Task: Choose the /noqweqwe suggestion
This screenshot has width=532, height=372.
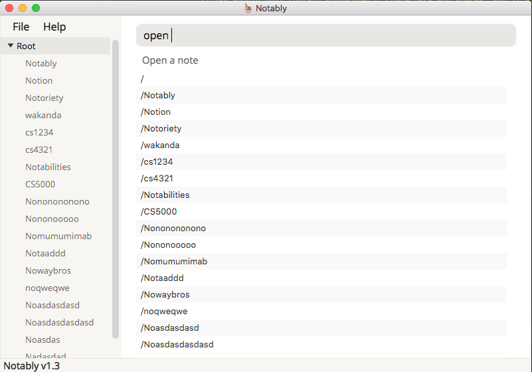Action: coord(321,312)
